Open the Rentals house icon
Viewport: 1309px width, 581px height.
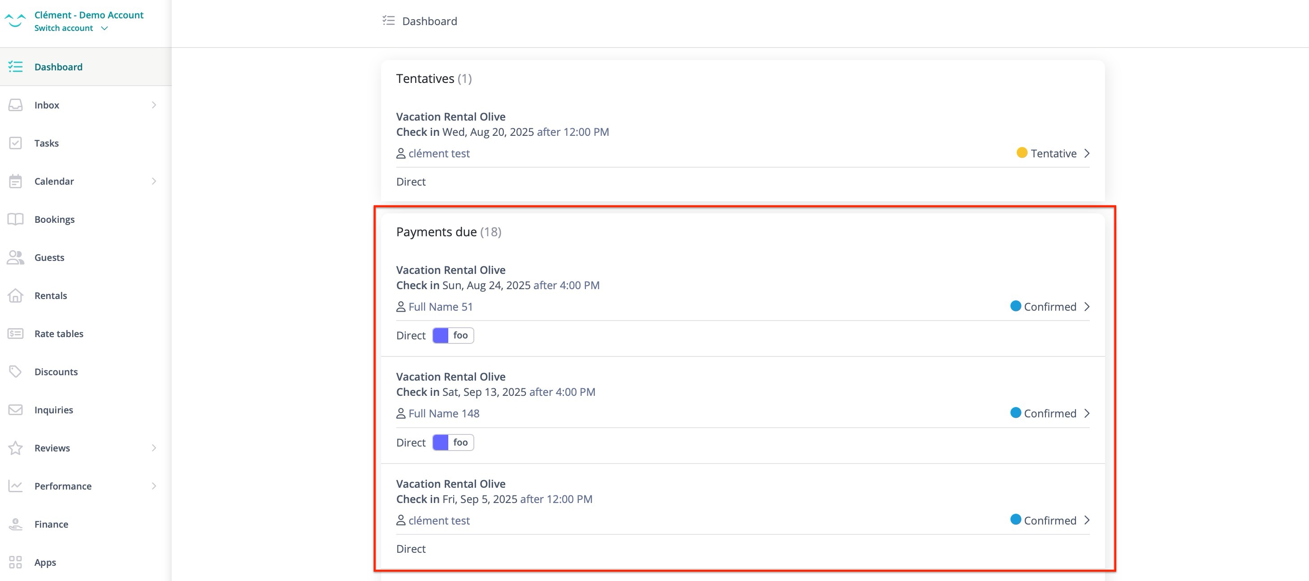pyautogui.click(x=16, y=295)
